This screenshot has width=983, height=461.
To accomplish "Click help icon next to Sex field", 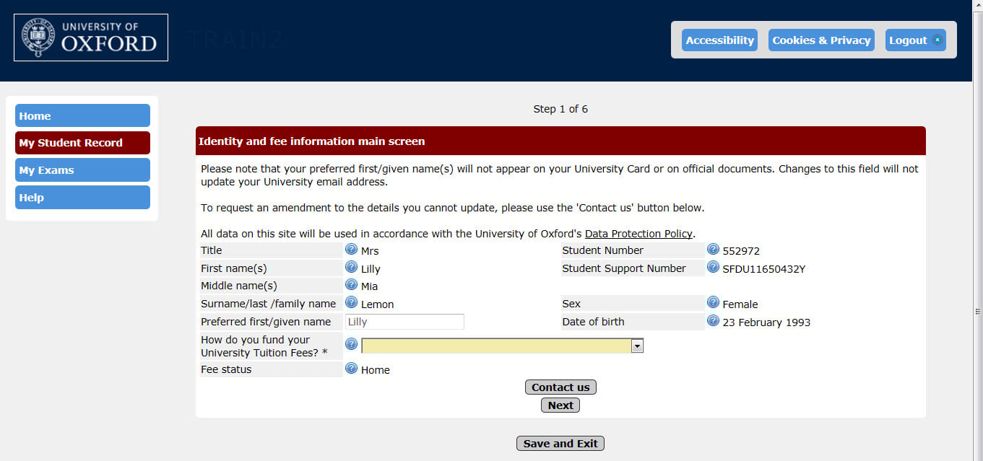I will click(713, 302).
